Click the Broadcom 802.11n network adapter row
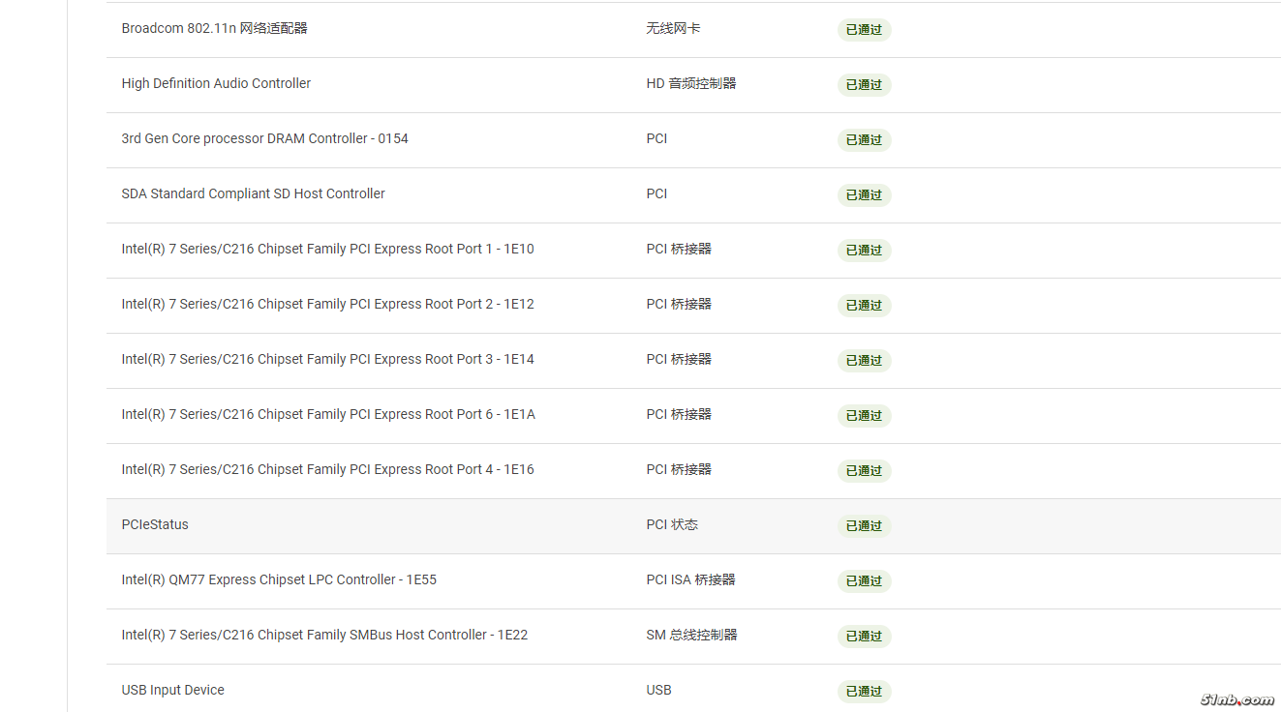1281x712 pixels. click(214, 29)
